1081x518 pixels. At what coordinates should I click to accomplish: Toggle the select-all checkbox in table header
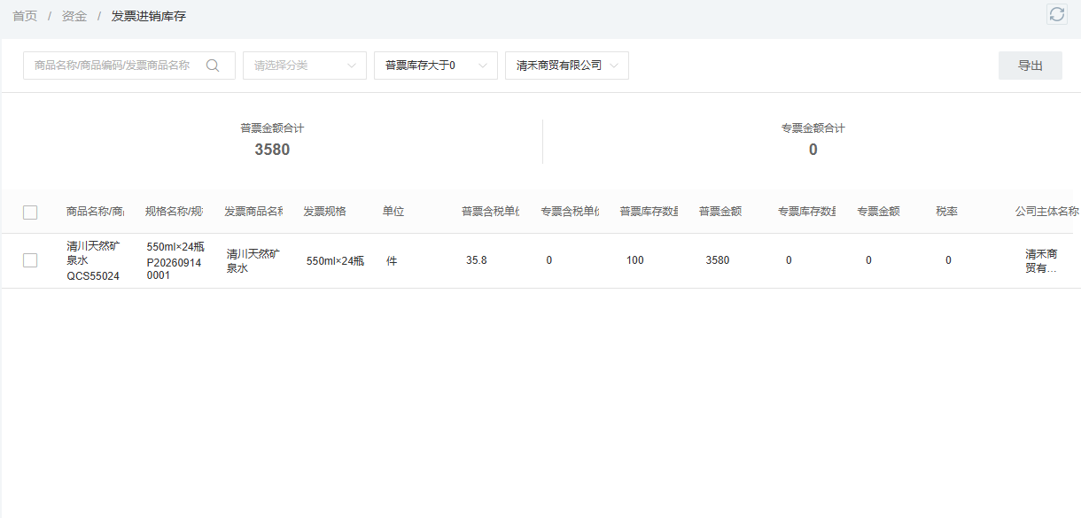click(x=30, y=213)
